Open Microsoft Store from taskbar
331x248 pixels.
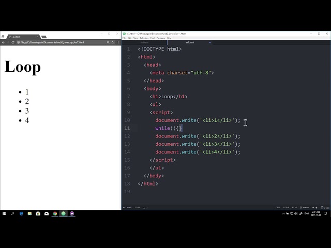(38, 213)
